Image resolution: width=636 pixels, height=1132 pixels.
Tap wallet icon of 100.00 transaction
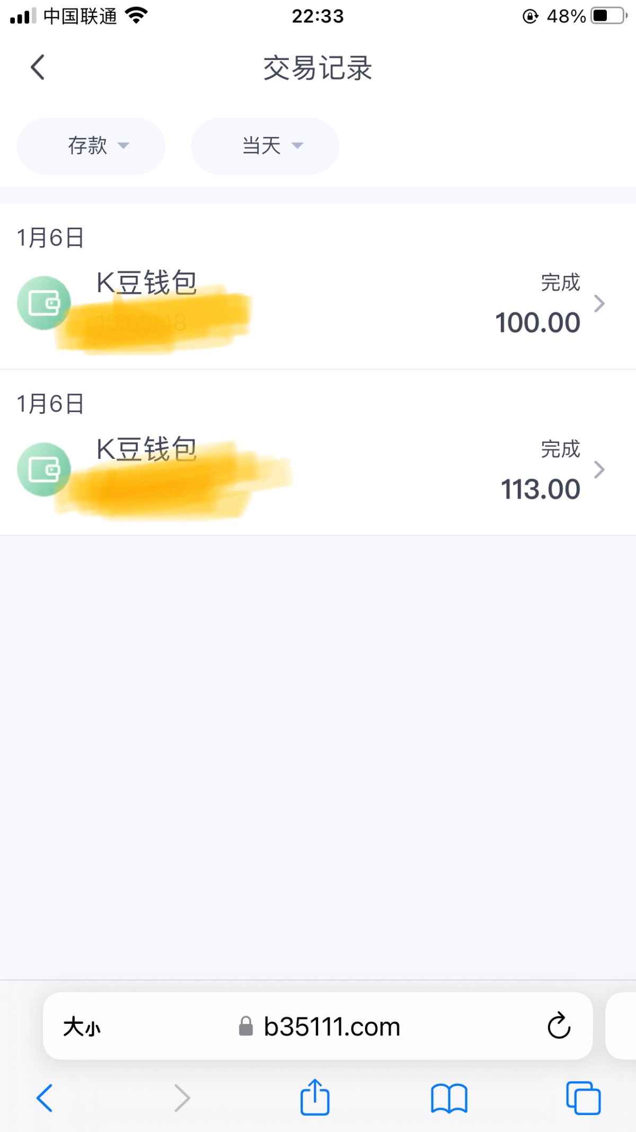44,303
